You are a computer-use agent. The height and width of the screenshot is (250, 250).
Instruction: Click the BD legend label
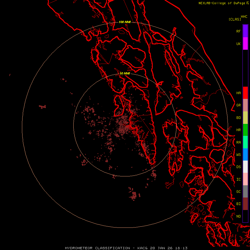(238, 118)
